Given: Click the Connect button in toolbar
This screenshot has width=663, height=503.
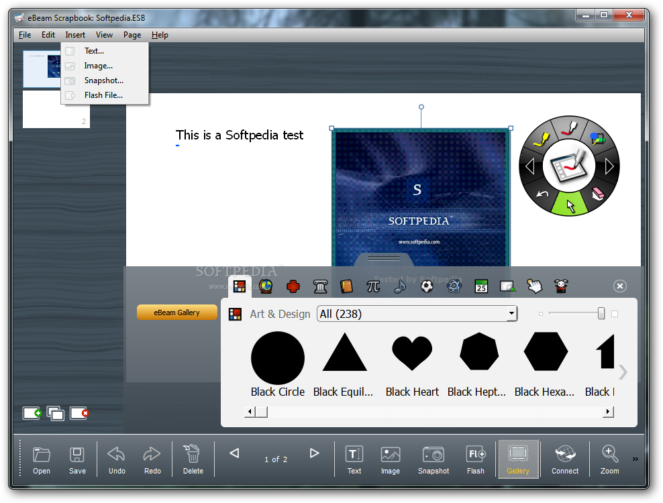Looking at the screenshot, I should click(x=565, y=460).
